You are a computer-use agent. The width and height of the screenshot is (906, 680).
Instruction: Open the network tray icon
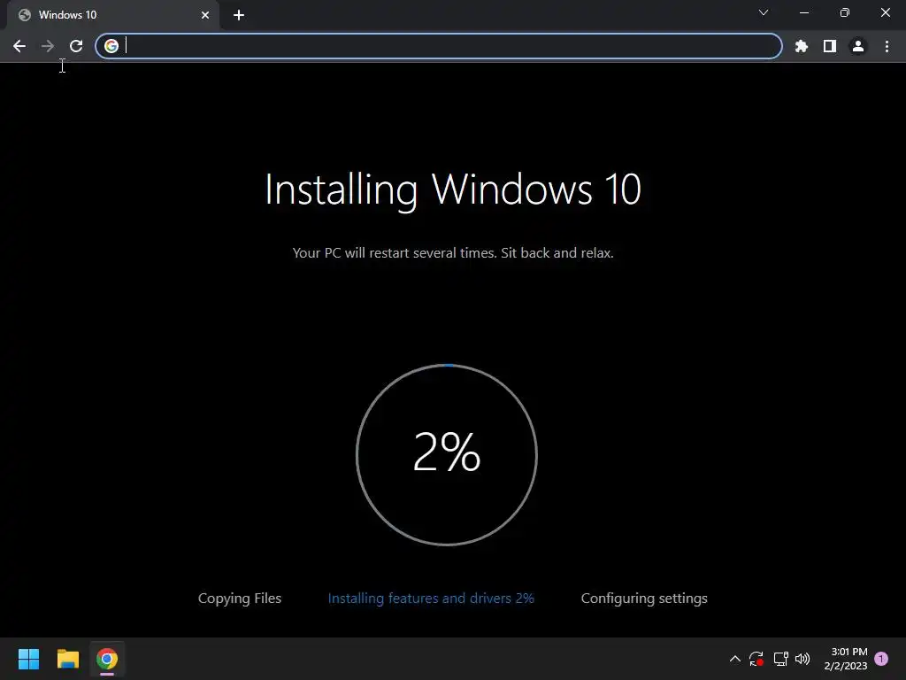[780, 659]
